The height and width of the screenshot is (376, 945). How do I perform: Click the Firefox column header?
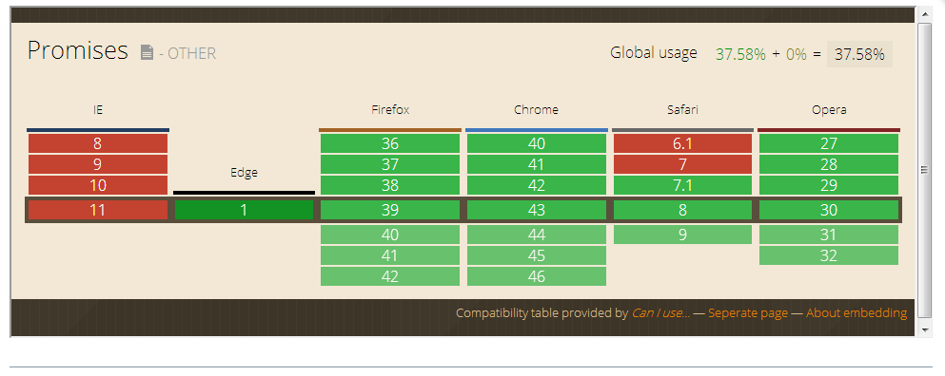[390, 110]
